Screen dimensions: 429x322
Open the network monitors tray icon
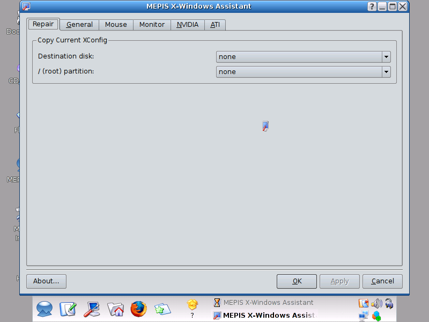pos(364,316)
